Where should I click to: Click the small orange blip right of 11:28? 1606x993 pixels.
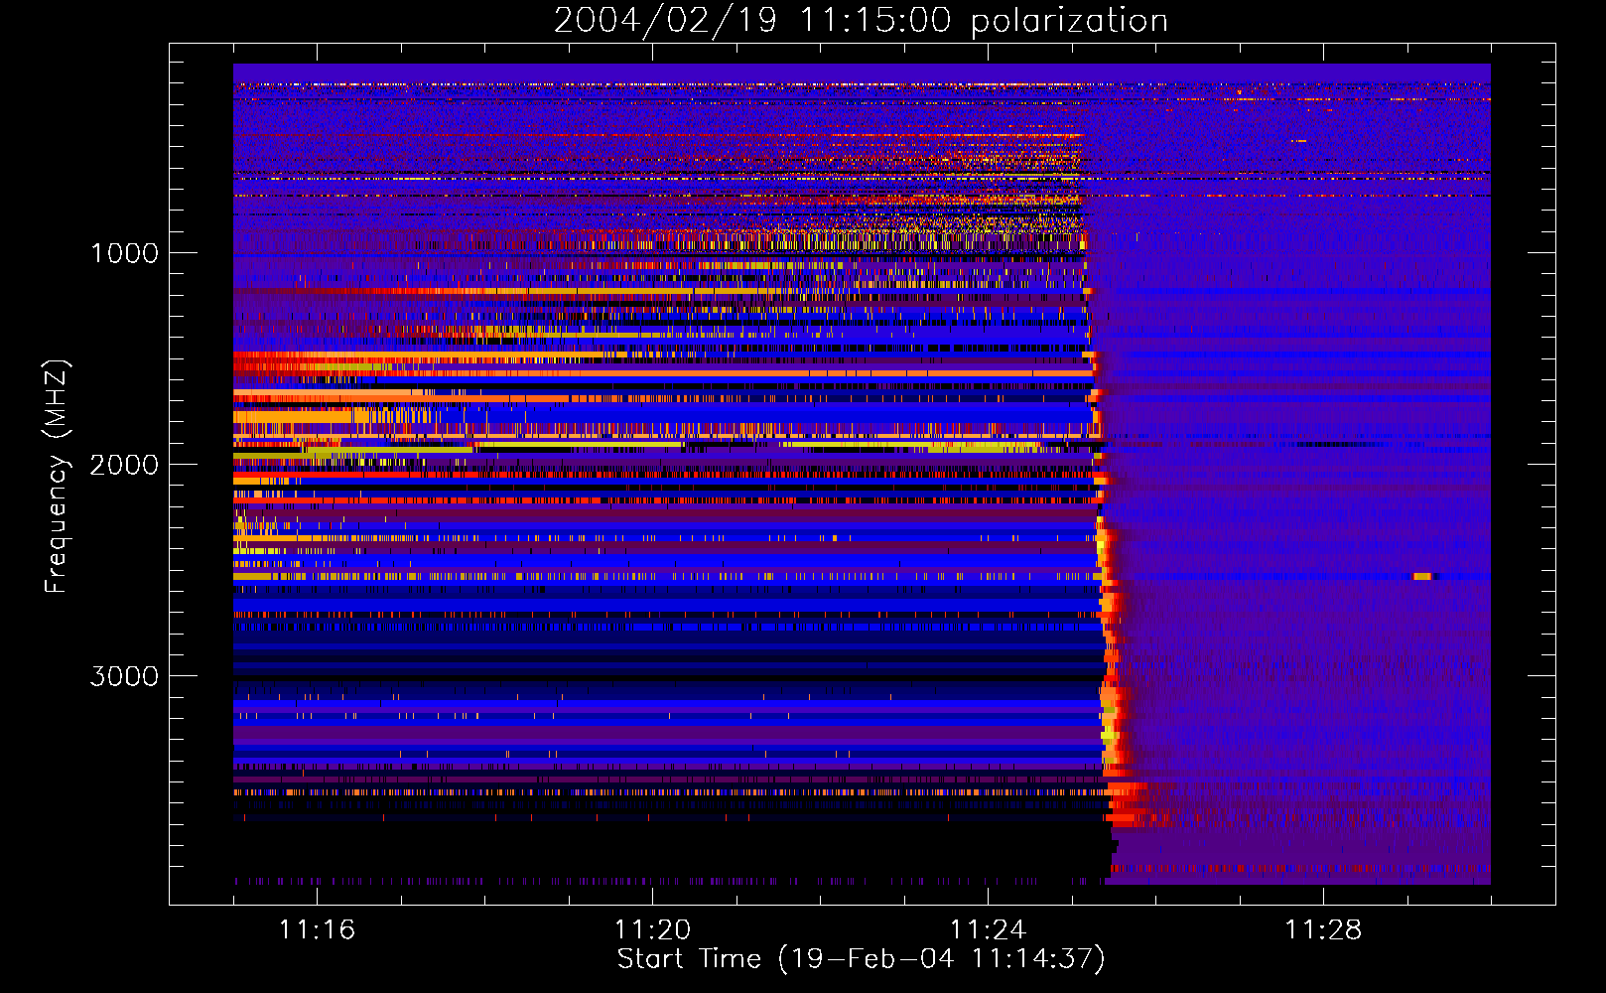point(1423,576)
